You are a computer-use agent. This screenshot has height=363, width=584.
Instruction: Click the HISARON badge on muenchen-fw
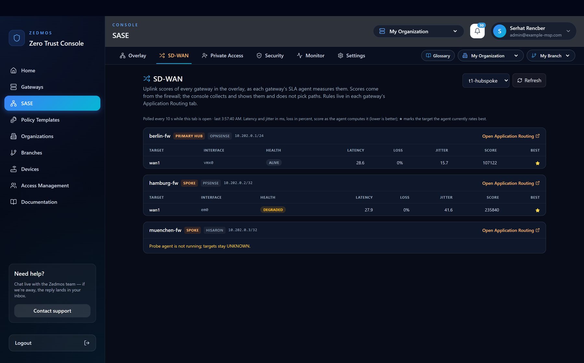point(214,230)
